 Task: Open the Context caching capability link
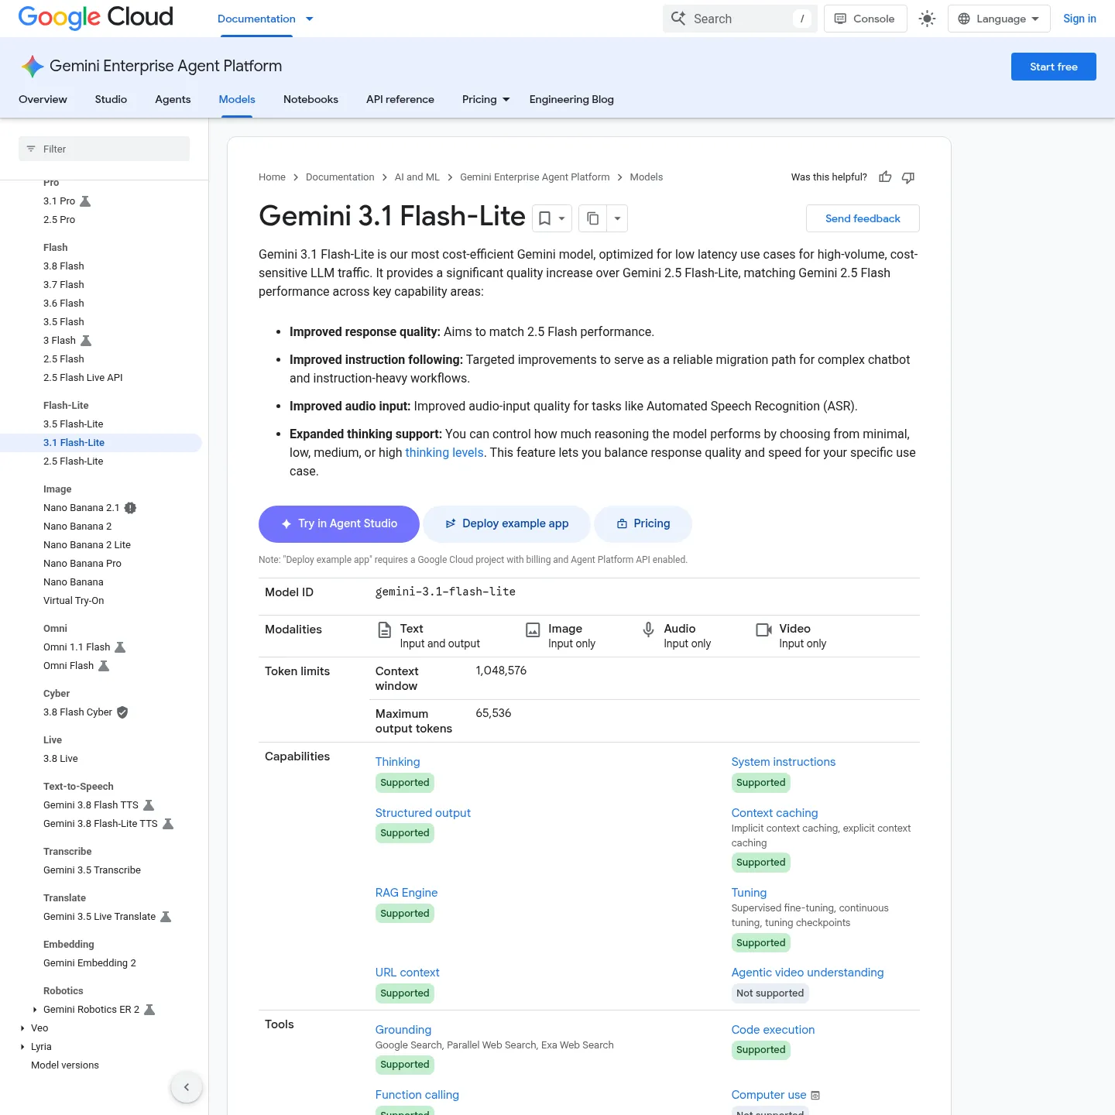click(x=774, y=813)
